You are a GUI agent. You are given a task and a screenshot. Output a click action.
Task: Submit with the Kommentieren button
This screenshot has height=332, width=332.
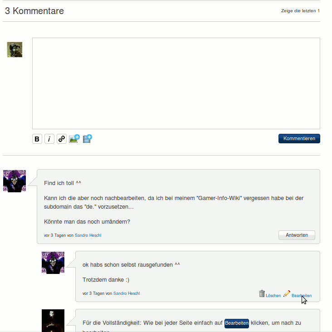tap(299, 138)
